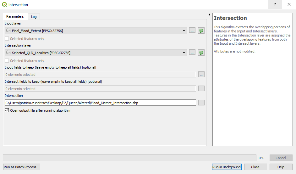Click the title bar help question mark

click(275, 5)
